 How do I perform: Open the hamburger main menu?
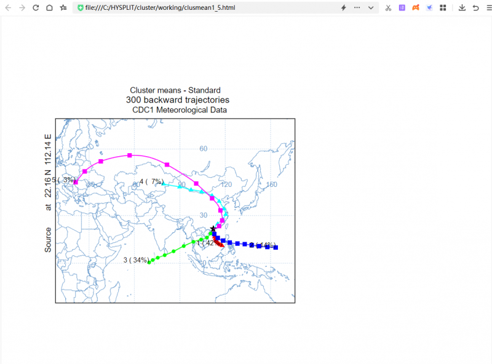click(488, 8)
